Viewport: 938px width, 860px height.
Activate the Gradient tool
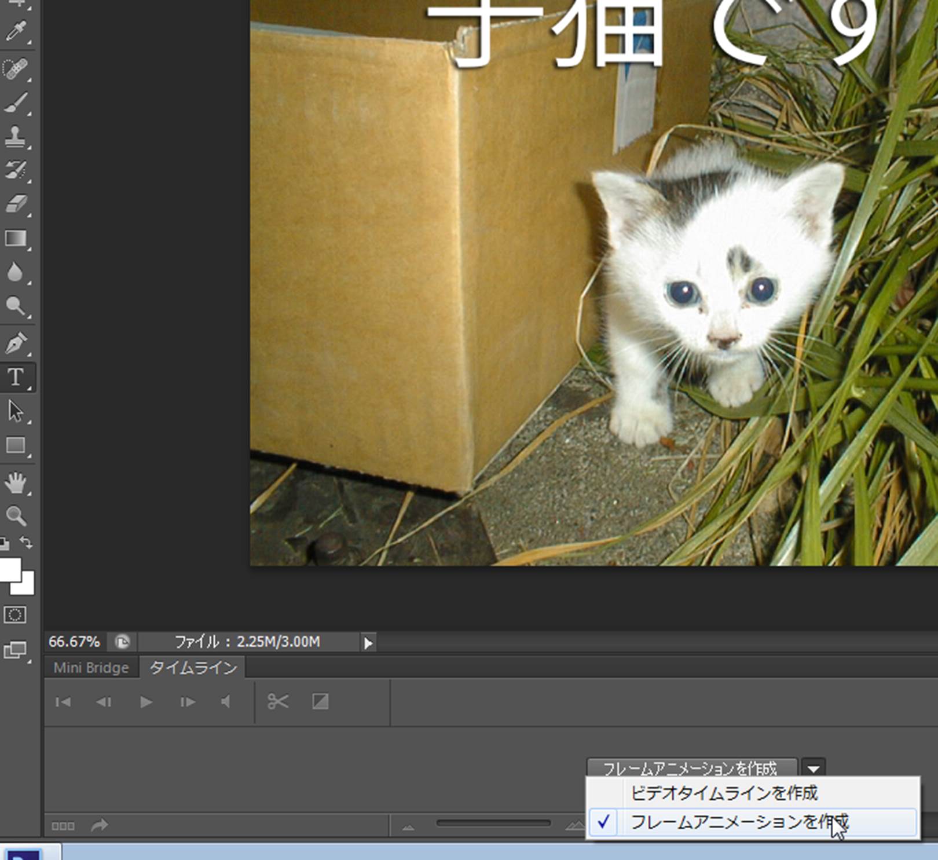click(16, 239)
